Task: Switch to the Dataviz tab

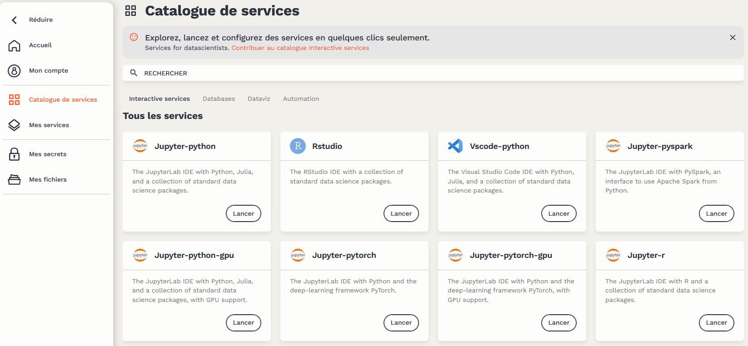Action: coord(259,99)
